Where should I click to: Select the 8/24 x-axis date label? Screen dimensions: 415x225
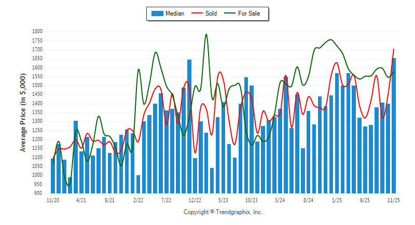[308, 200]
